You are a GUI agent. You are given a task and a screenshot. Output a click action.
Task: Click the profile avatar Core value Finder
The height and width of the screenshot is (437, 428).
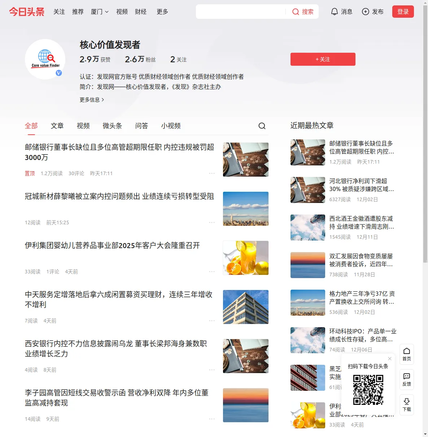[45, 59]
